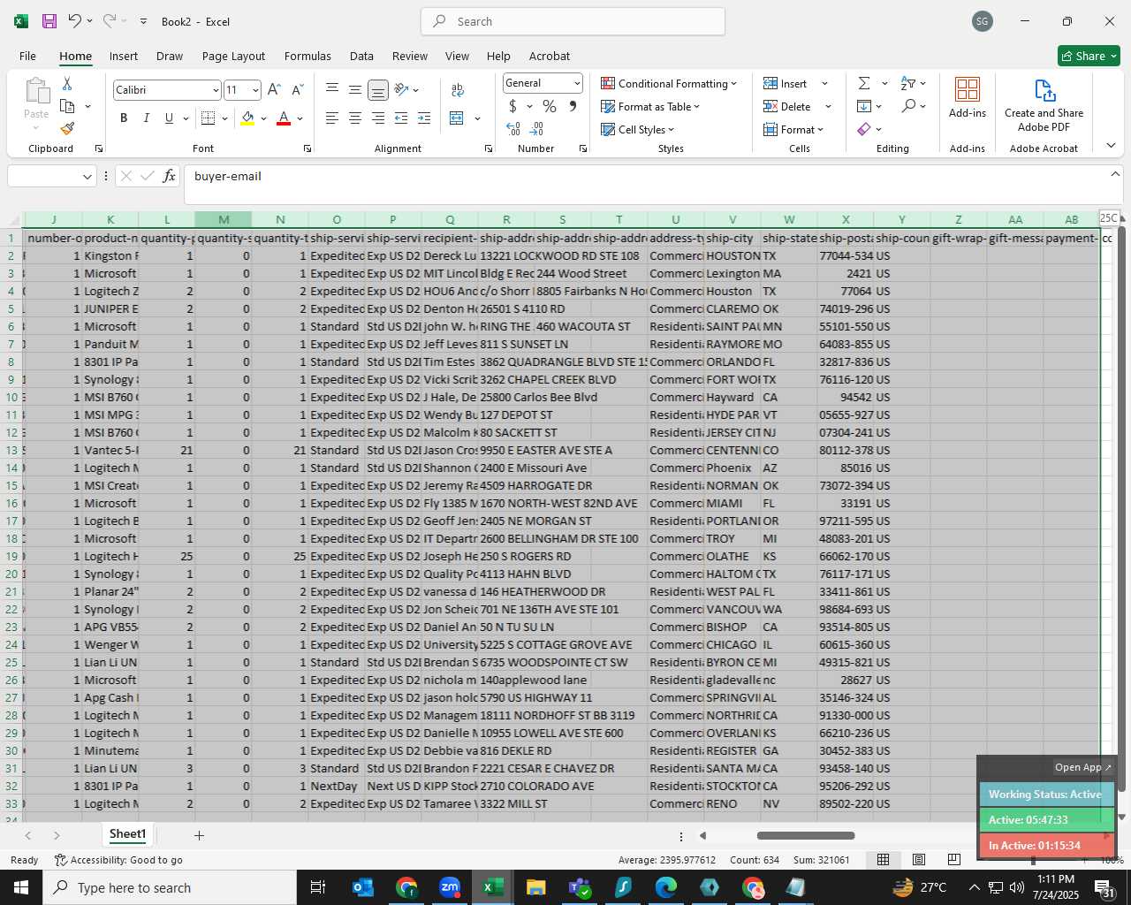Click the Wrap Text icon
The width and height of the screenshot is (1131, 905).
click(458, 89)
